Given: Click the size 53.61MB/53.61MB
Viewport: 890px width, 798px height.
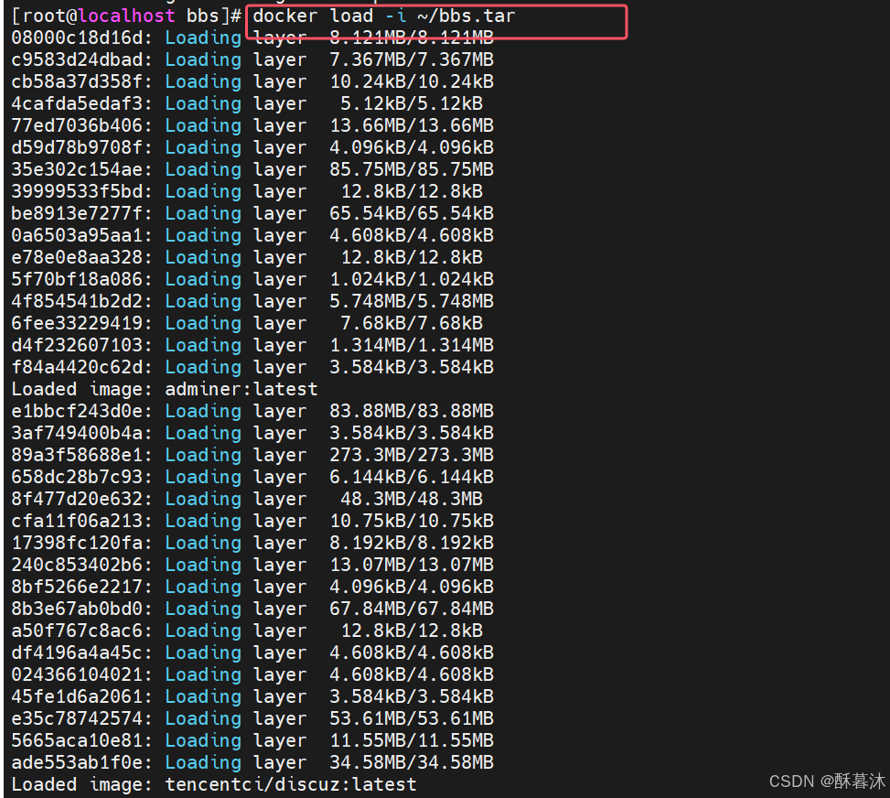Looking at the screenshot, I should pyautogui.click(x=412, y=719).
